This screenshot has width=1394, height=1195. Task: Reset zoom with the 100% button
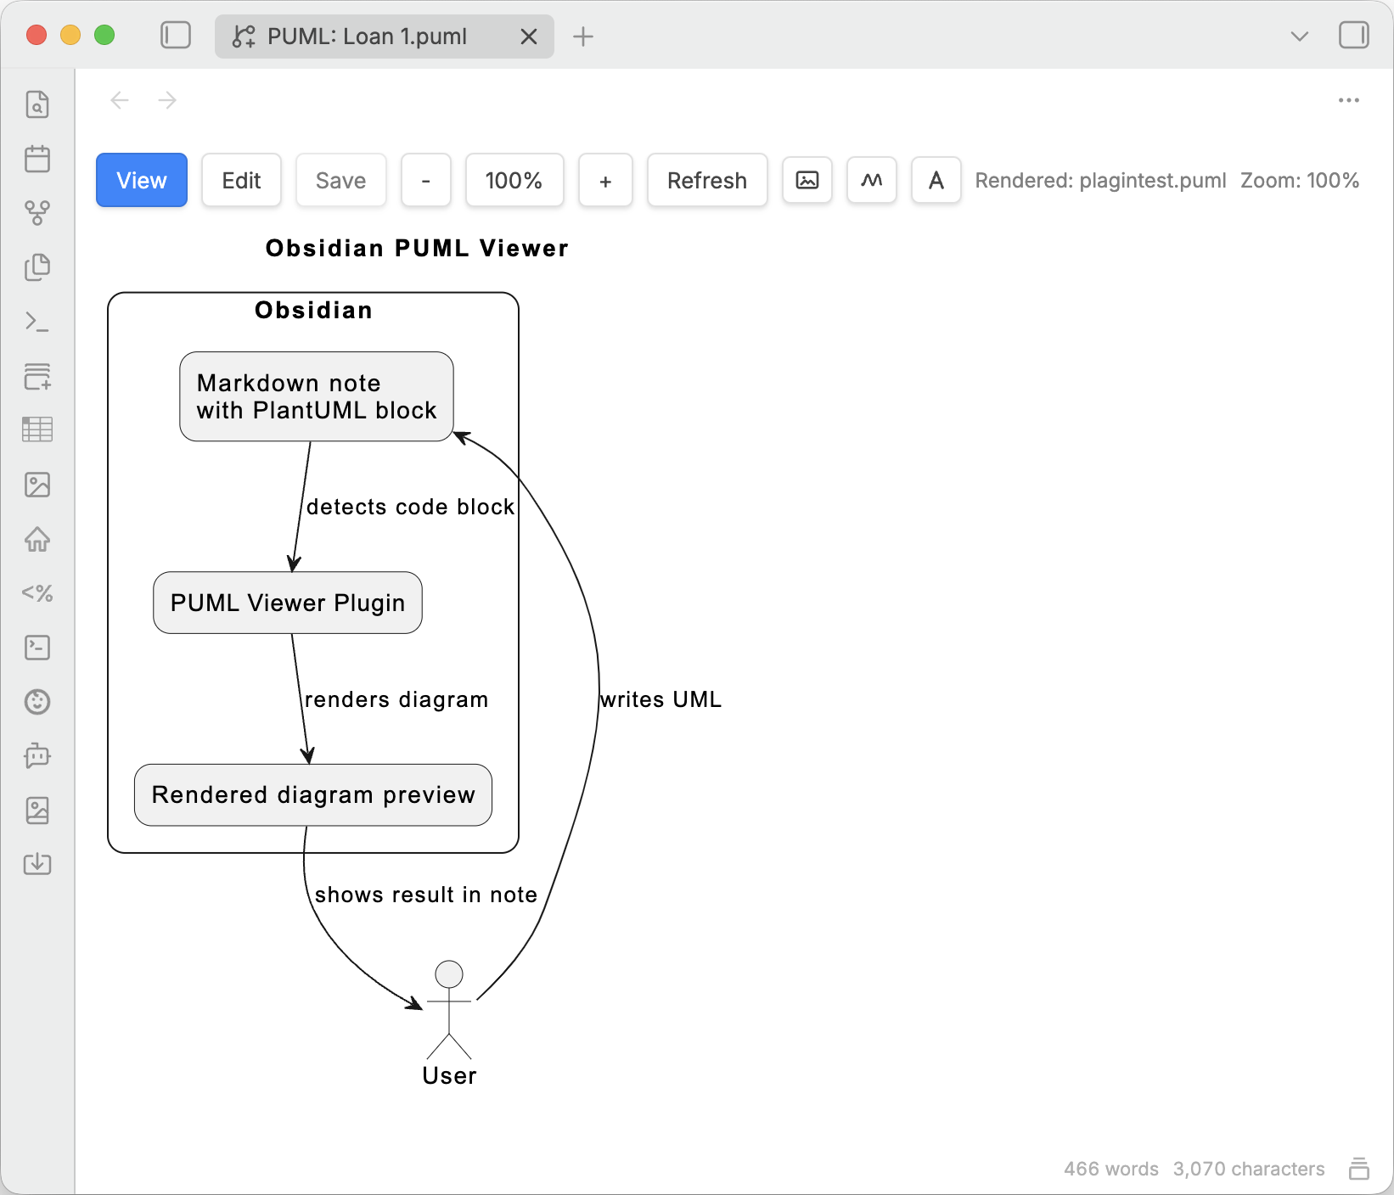coord(514,180)
